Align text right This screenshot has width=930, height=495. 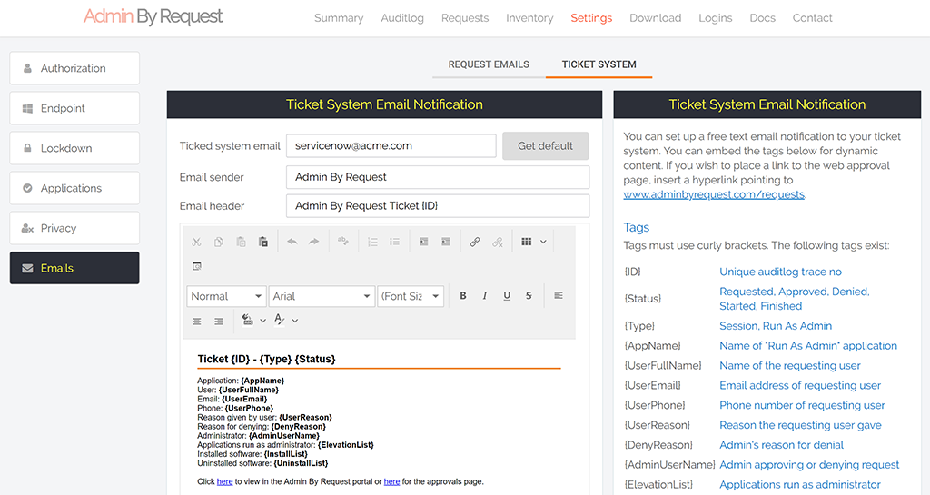point(219,321)
